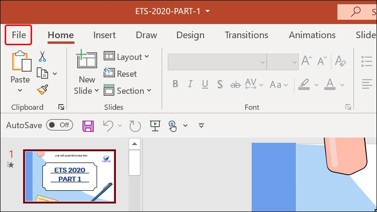Select the Format Painter brush icon
The width and height of the screenshot is (377, 212).
pos(43,89)
